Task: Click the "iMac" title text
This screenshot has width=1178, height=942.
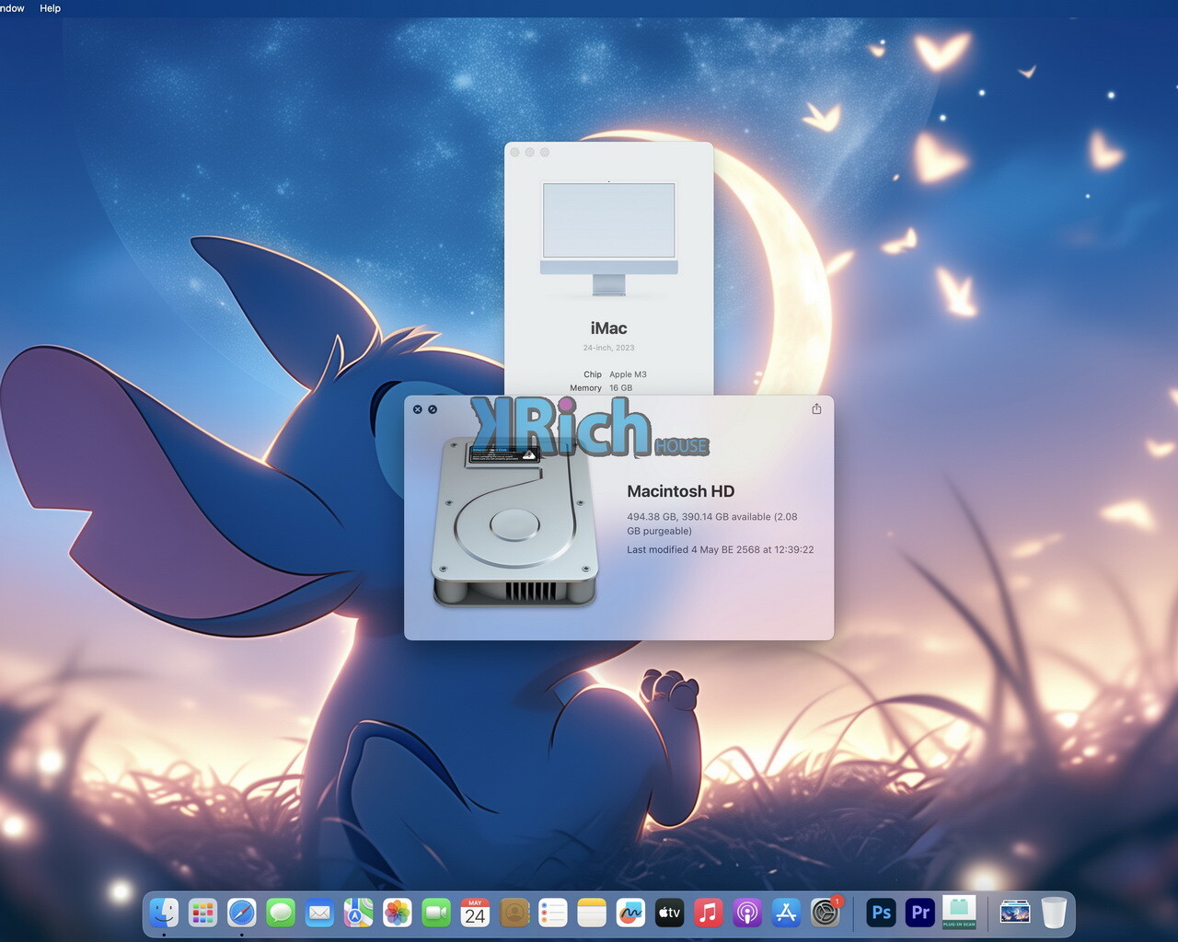Action: pos(608,328)
